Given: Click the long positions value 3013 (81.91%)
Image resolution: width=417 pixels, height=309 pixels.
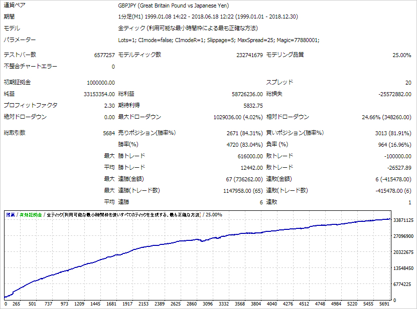Looking at the screenshot, I should coord(393,133).
